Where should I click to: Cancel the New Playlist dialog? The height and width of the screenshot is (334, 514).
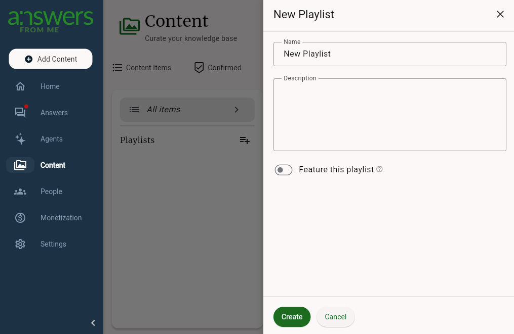coord(335,317)
